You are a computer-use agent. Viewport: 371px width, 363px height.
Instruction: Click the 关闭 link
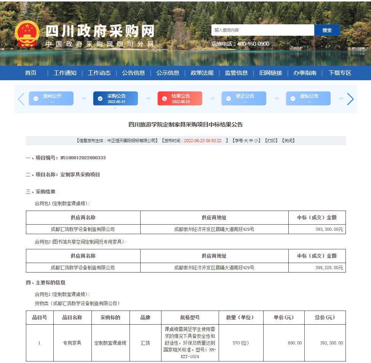(x=288, y=141)
